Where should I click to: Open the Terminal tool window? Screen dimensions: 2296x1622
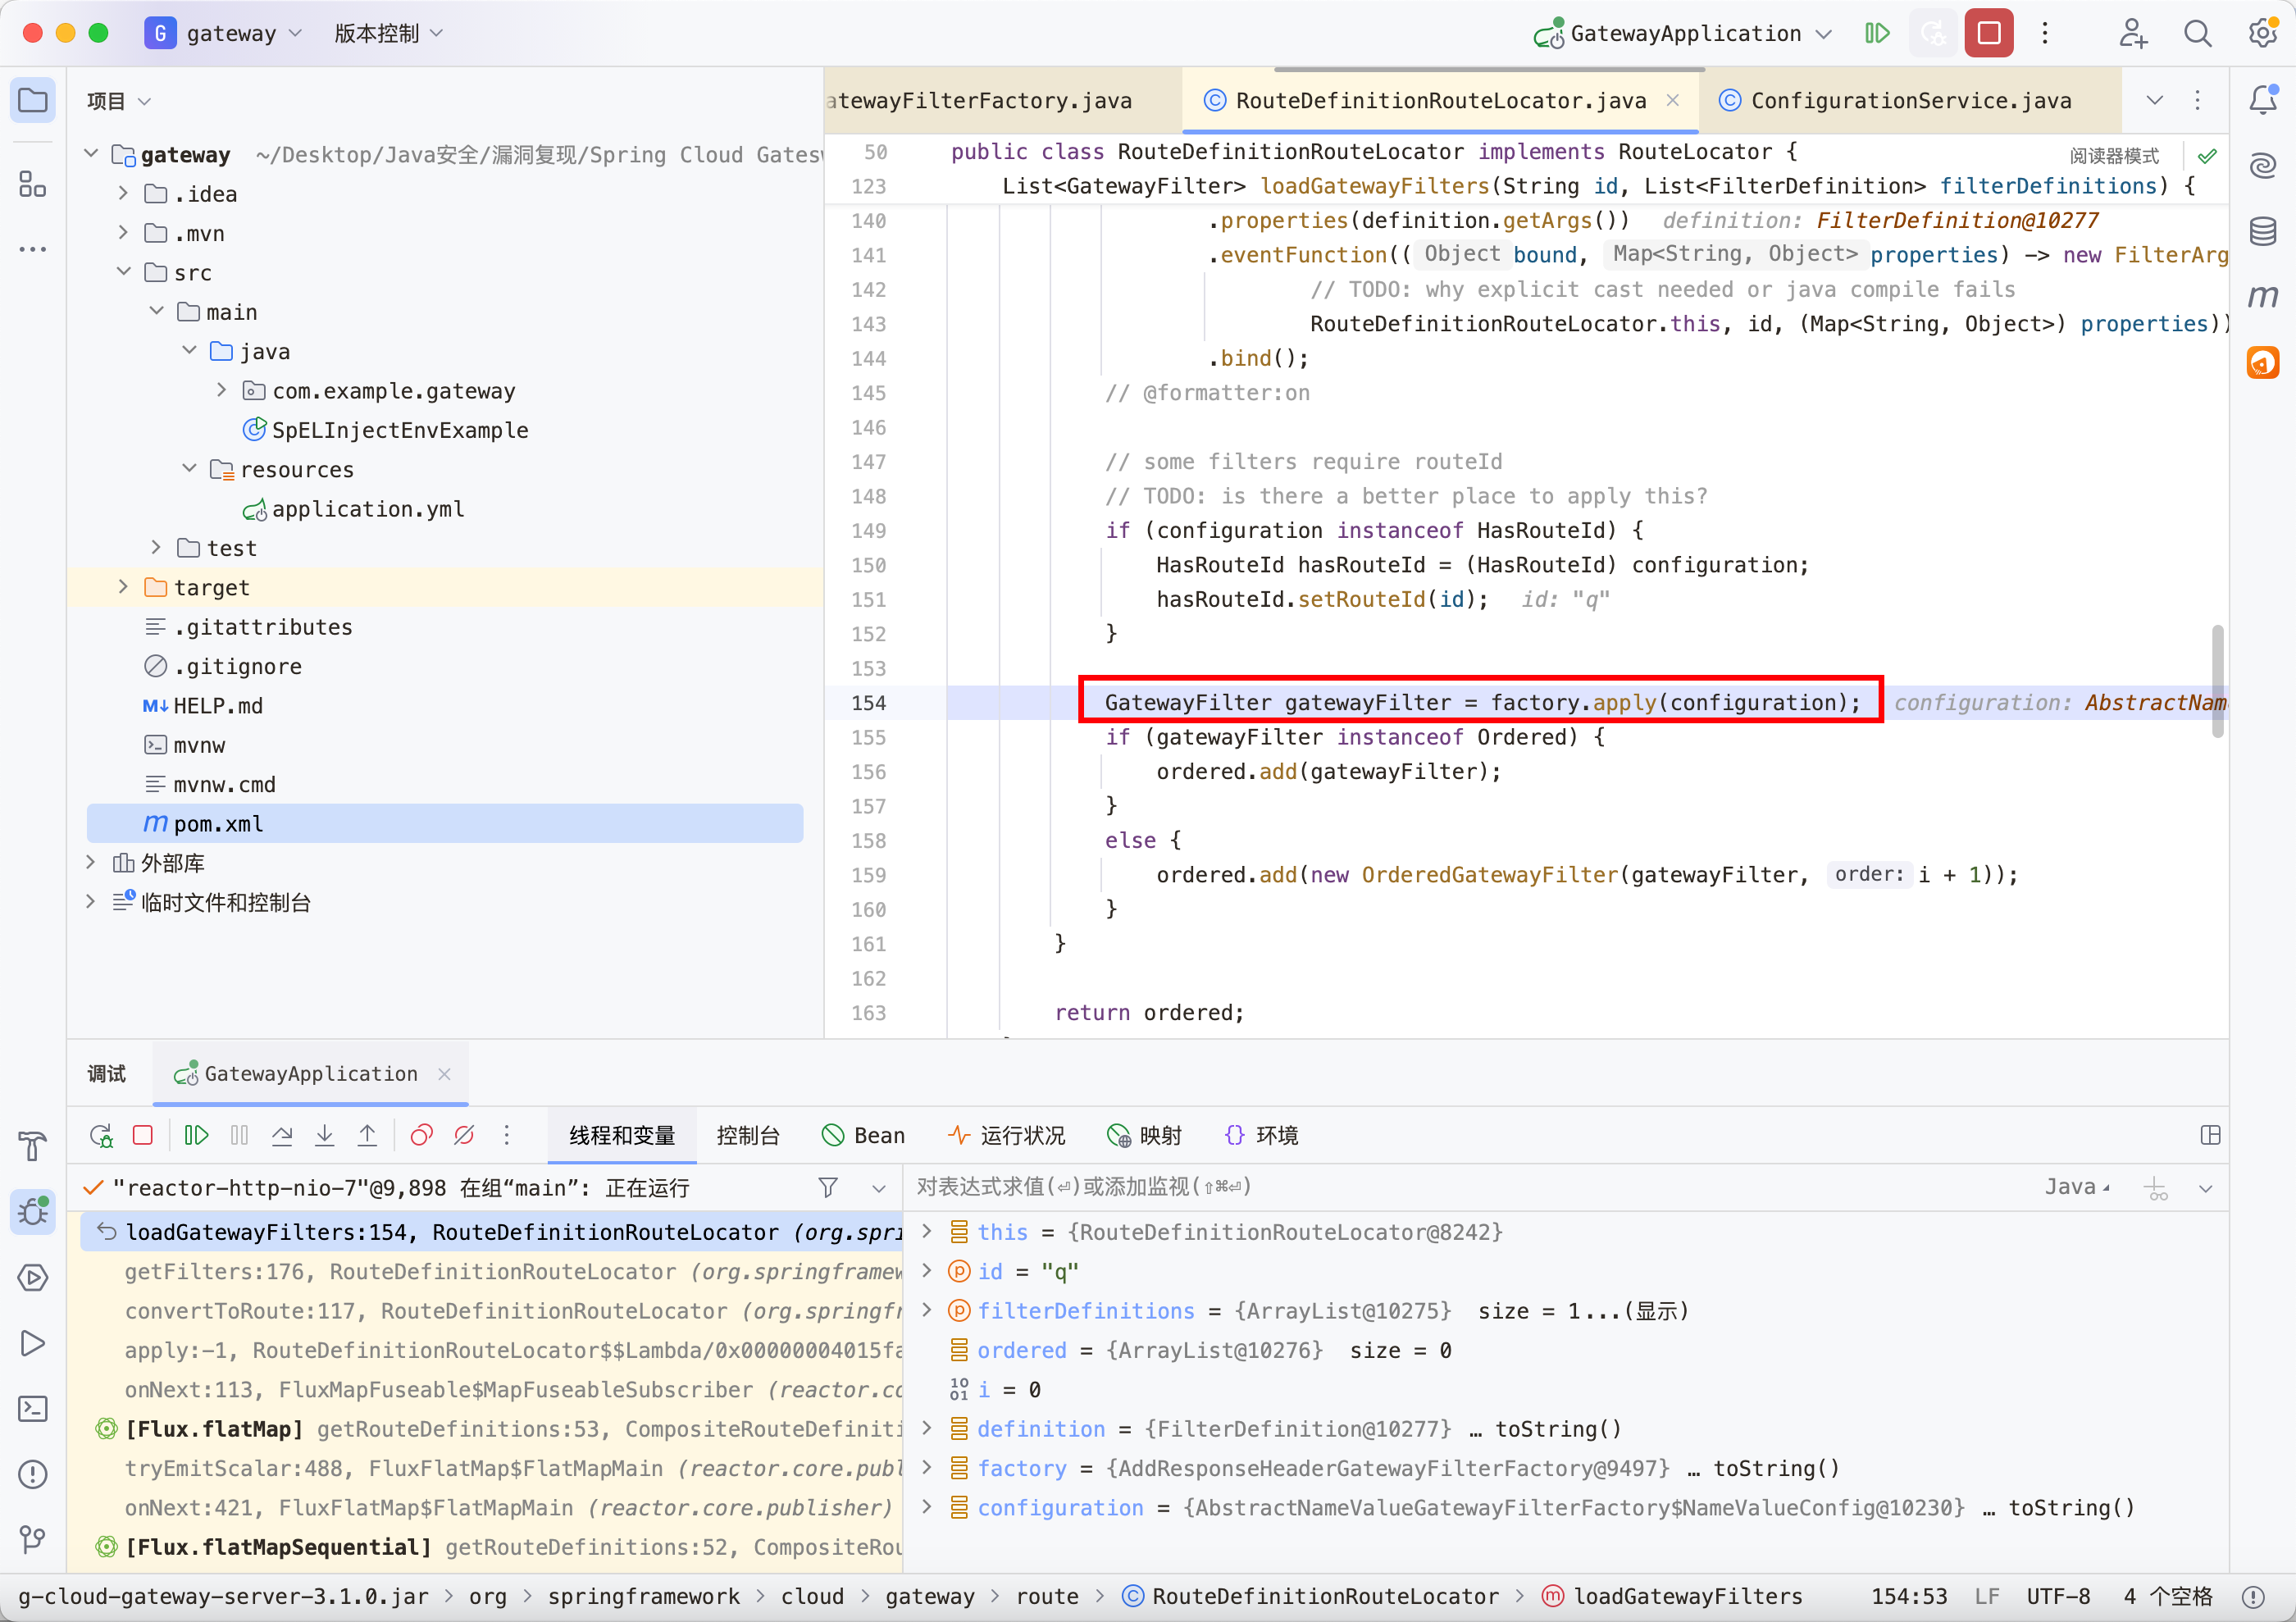33,1409
